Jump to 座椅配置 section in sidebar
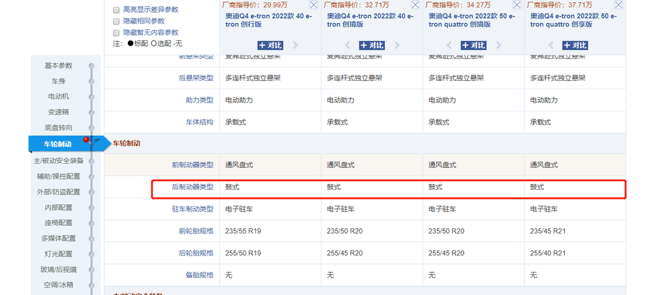Viewport: 658px width, 295px height. point(58,223)
